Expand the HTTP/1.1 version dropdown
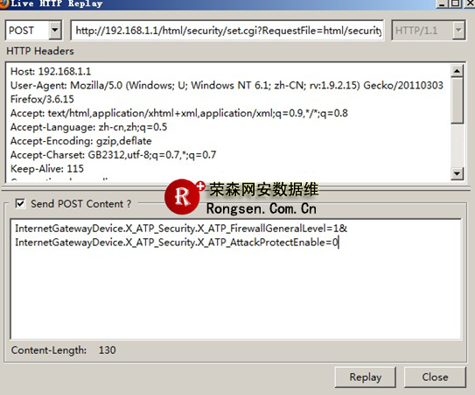This screenshot has width=475, height=395. tap(458, 31)
